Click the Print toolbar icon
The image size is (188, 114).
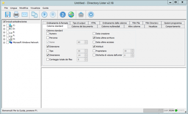tap(16, 14)
